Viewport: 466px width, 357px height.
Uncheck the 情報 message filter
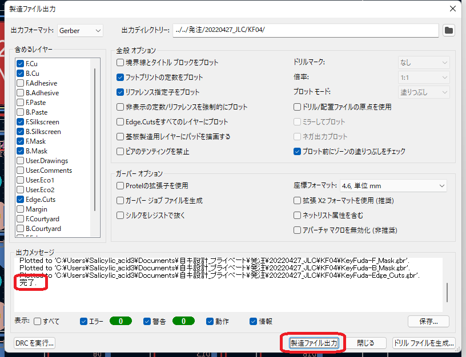tap(253, 322)
